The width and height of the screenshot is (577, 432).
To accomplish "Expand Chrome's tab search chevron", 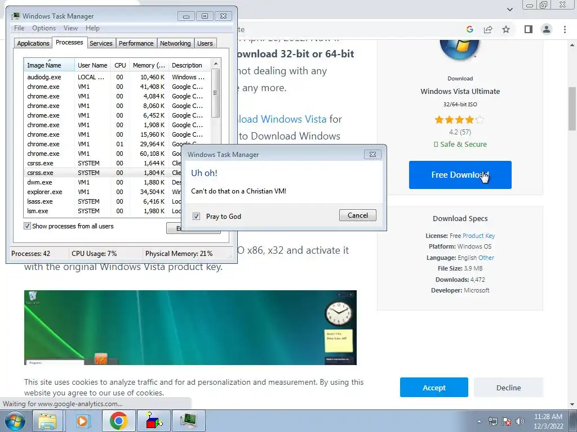I will click(509, 9).
